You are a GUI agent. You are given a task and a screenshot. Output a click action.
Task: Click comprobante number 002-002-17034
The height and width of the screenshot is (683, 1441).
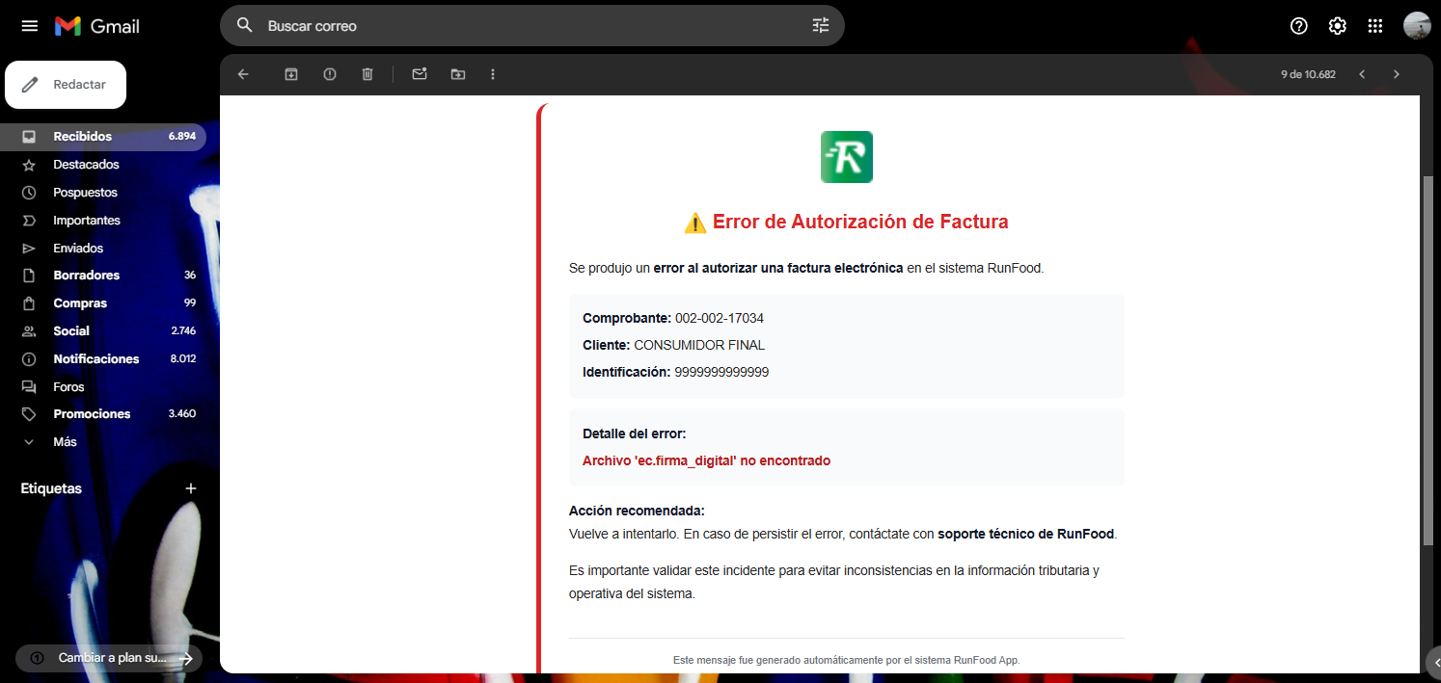(720, 318)
